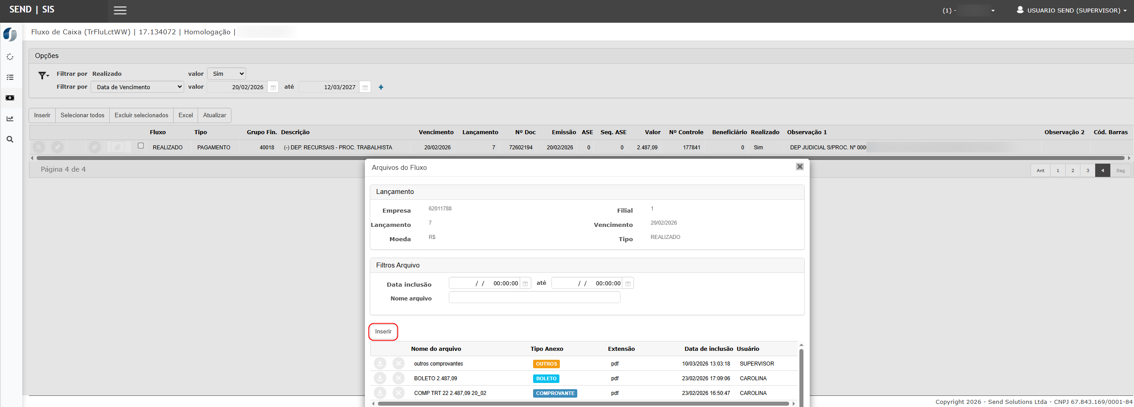The image size is (1134, 407).
Task: Download the 'COMP TRT 22' file
Action: [x=380, y=393]
